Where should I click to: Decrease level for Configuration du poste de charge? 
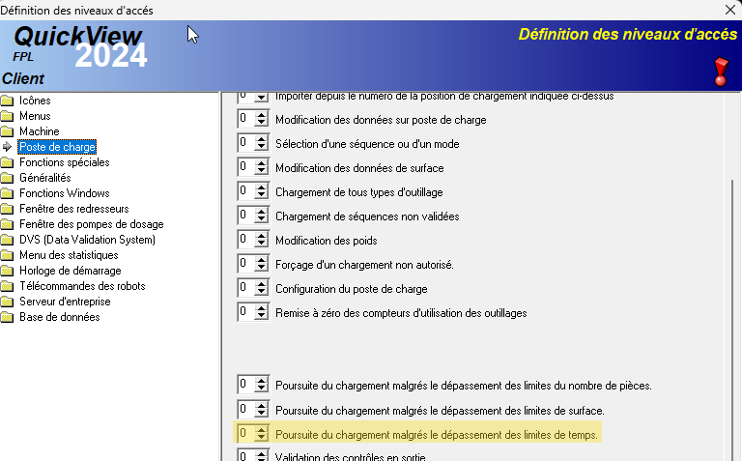tap(261, 293)
